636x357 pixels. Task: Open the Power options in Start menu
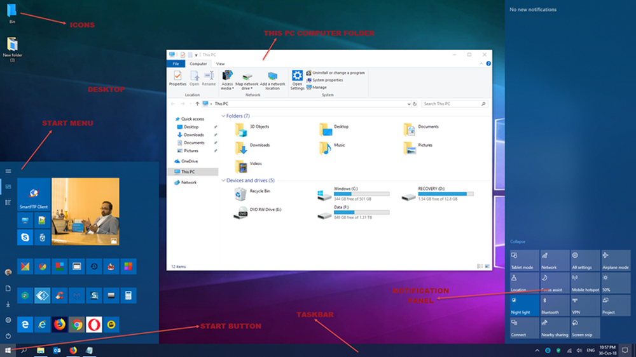point(8,336)
